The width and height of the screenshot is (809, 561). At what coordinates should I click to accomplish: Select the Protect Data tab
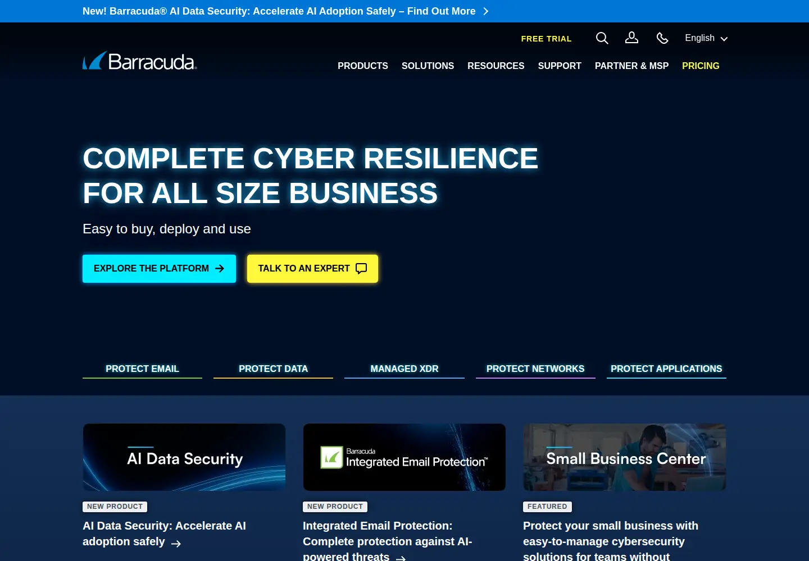click(x=273, y=369)
